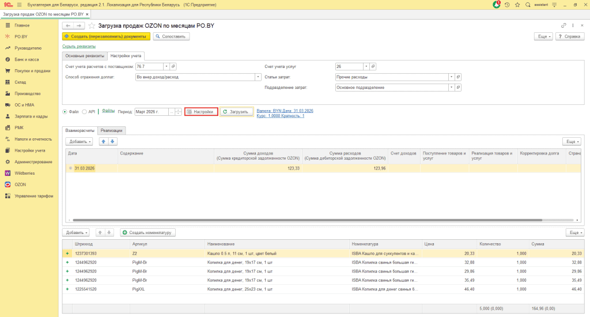Click Сопоставить button
The height and width of the screenshot is (317, 590).
point(171,36)
